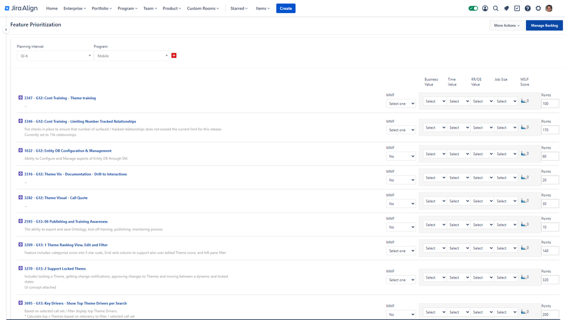Open link 3346 Limiting Number Tracked Relationships
The width and height of the screenshot is (565, 320).
[x=80, y=121]
